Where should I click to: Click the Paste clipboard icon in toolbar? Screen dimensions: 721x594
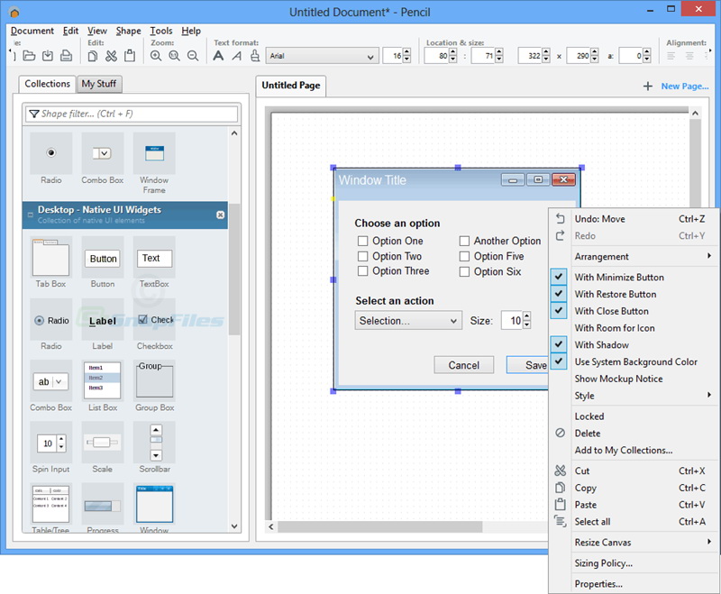[130, 56]
